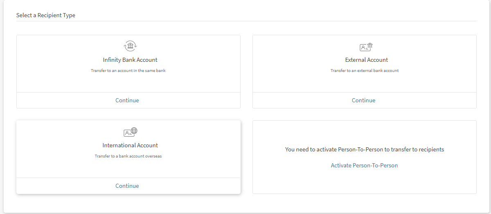Select the External Account title

(x=366, y=60)
